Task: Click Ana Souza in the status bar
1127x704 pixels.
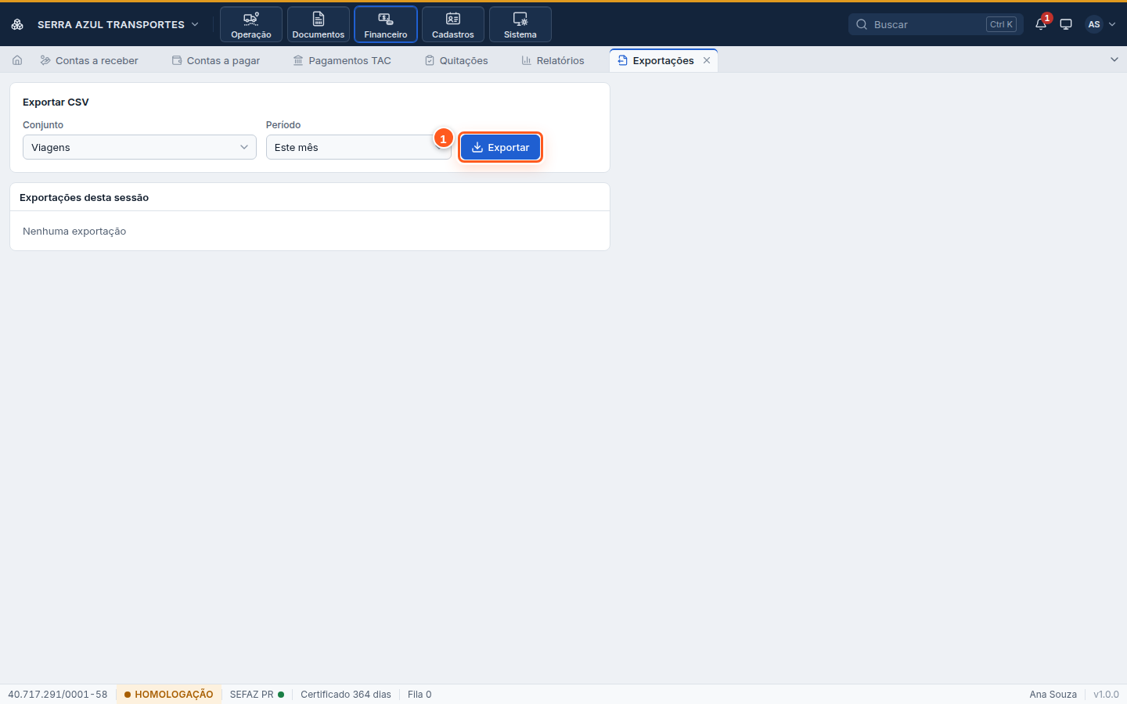Action: [1053, 695]
